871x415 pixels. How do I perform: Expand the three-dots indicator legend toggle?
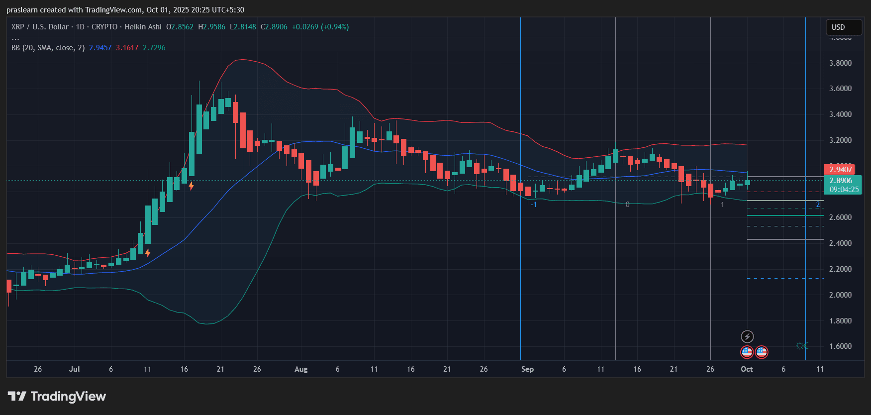tap(15, 38)
